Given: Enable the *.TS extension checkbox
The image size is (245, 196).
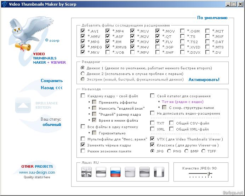Looking at the screenshot, I should click(x=182, y=36).
